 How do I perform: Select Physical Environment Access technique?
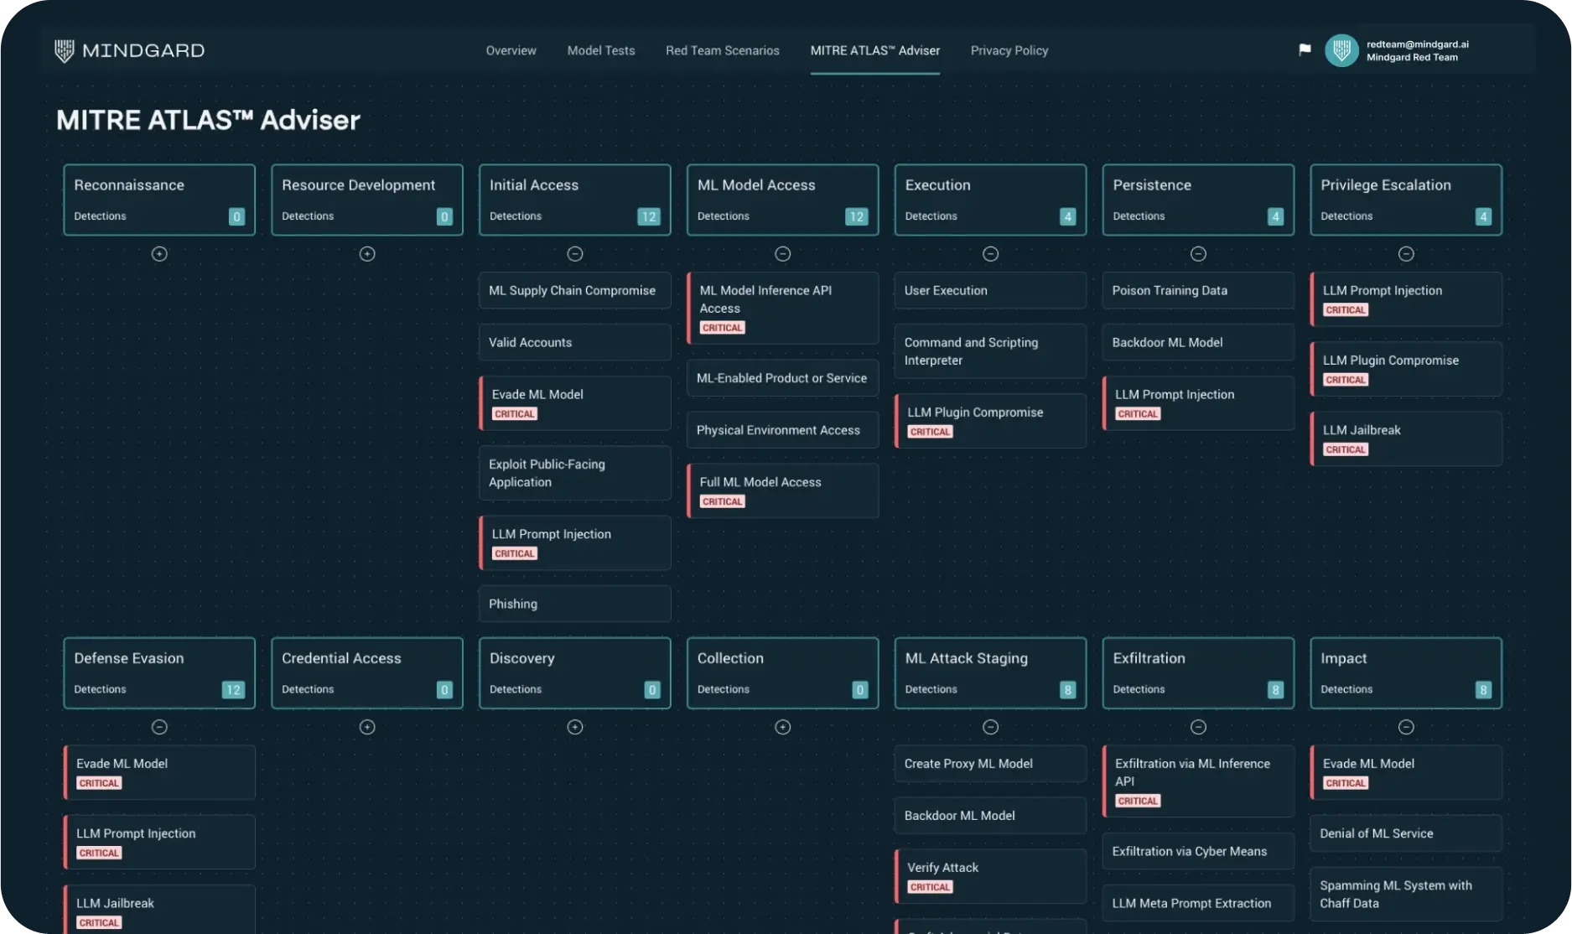[x=783, y=430]
